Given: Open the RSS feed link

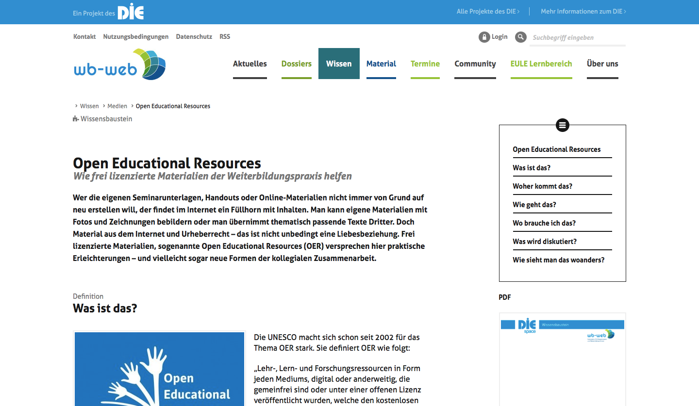Looking at the screenshot, I should point(224,37).
